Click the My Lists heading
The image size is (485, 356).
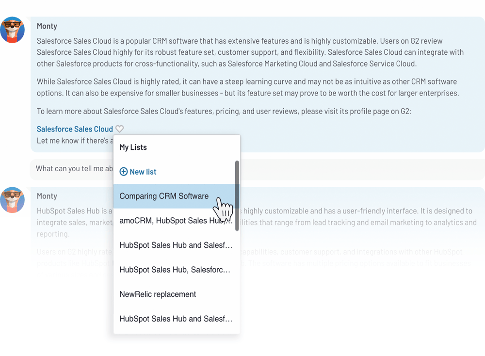133,147
